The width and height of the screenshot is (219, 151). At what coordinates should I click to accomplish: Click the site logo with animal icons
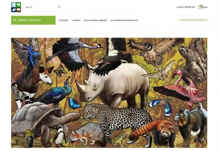click(16, 7)
